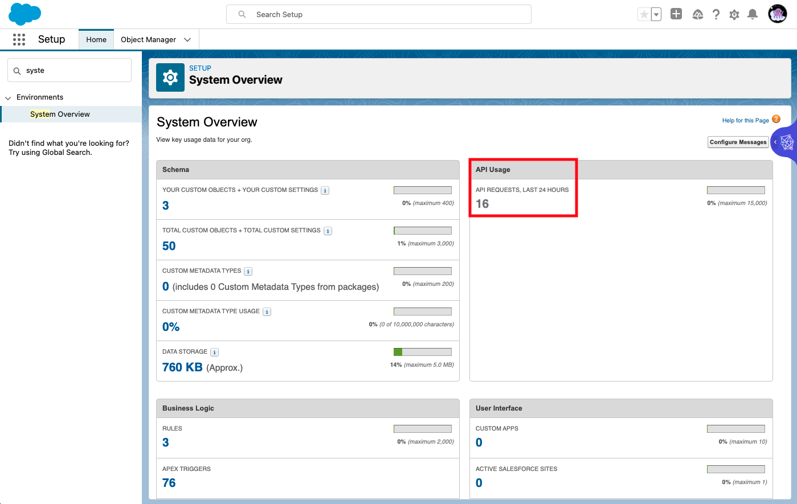Click the user profile avatar

coord(777,14)
